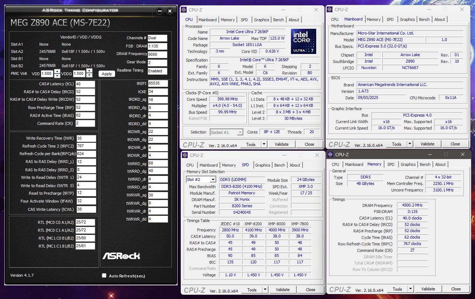Click the FSB : DRAM ratio field

(x=157, y=46)
